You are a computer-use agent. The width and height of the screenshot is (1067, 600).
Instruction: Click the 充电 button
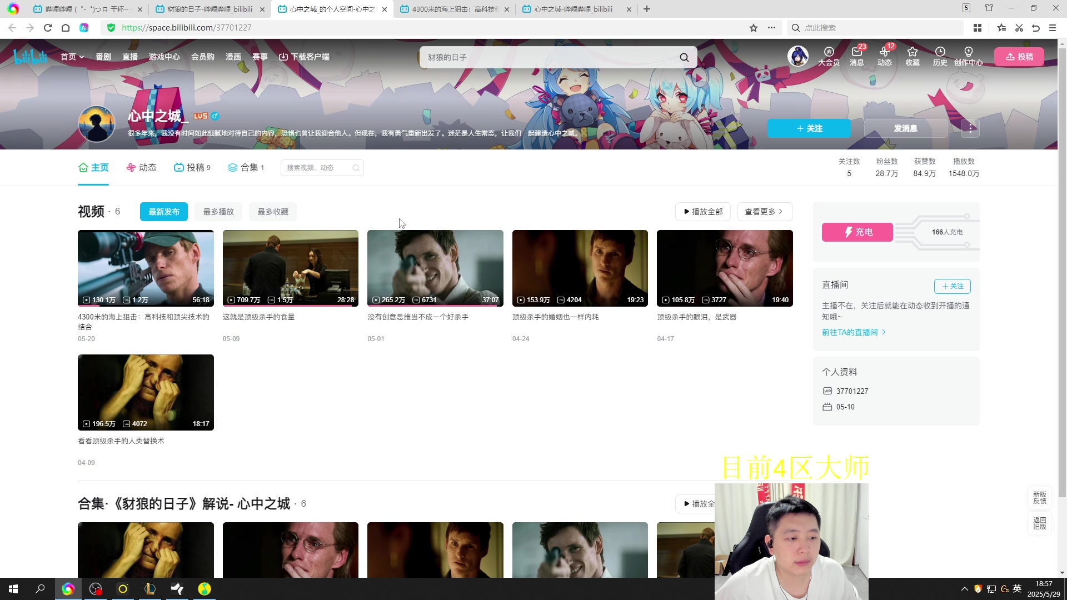click(x=857, y=232)
